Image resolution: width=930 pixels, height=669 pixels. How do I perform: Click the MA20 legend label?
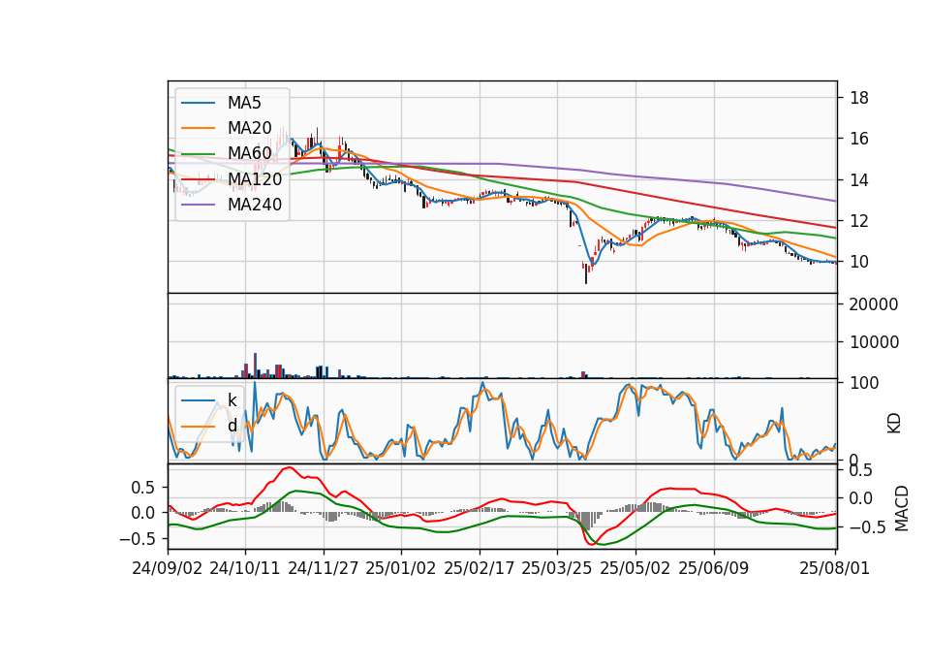(x=249, y=128)
